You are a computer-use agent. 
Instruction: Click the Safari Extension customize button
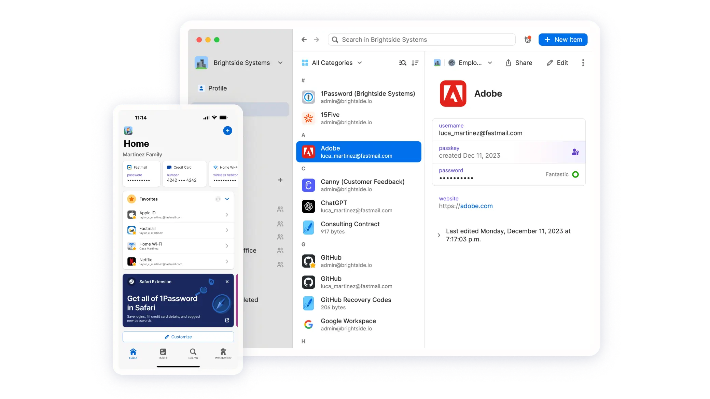179,337
